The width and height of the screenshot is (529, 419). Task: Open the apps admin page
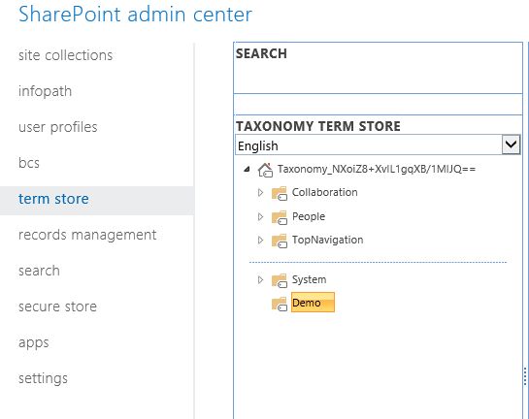(34, 342)
